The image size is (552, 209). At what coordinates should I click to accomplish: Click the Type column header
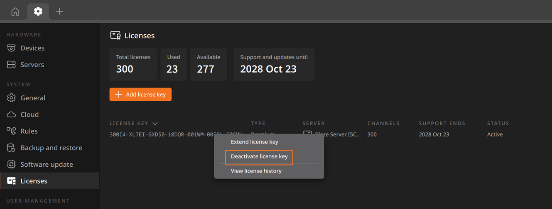pos(258,123)
